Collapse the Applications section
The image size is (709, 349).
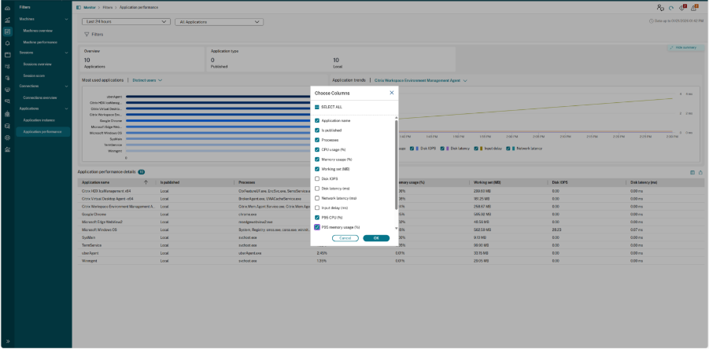(67, 108)
